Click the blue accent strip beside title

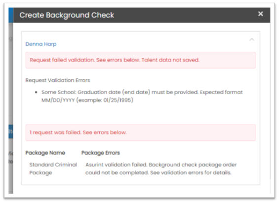11,15
